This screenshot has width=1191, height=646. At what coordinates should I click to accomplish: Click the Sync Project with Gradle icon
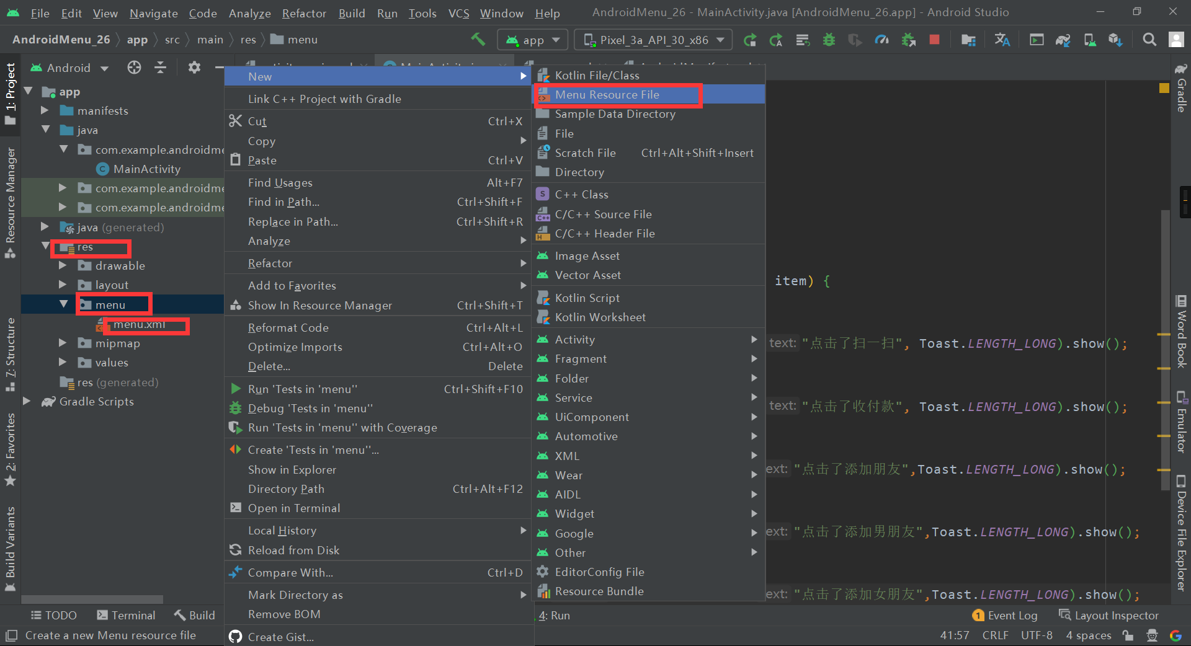(1063, 40)
